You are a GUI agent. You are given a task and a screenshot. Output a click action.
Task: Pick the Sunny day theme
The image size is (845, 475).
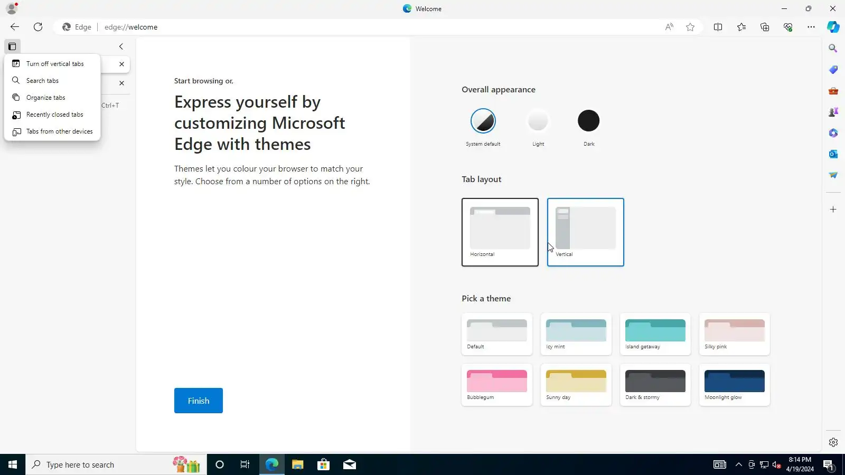click(x=576, y=385)
